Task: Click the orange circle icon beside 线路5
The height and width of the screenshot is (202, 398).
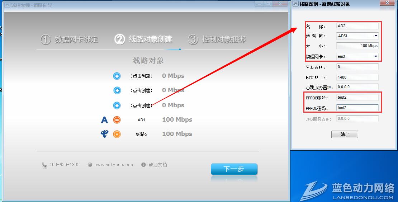Action: pyautogui.click(x=117, y=134)
